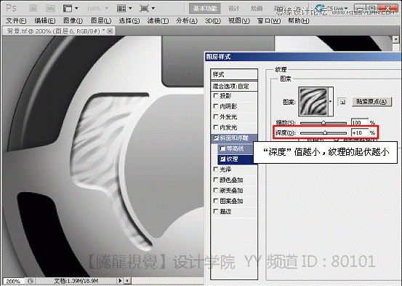
Task: Enable the 颜色叠加 color overlay checkbox
Action: 216,180
